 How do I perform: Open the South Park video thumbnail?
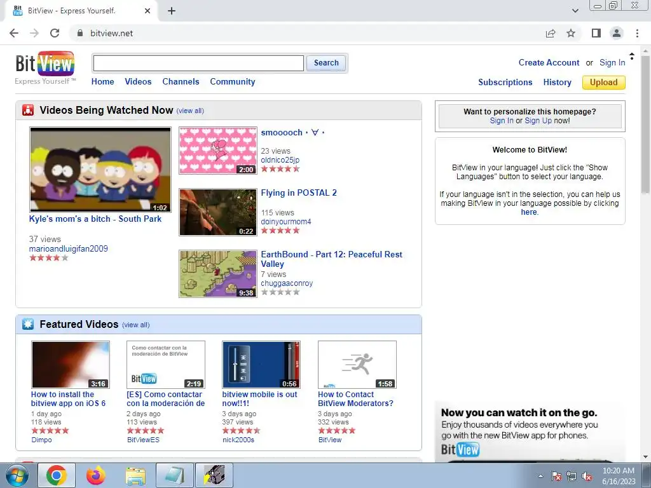(x=100, y=169)
